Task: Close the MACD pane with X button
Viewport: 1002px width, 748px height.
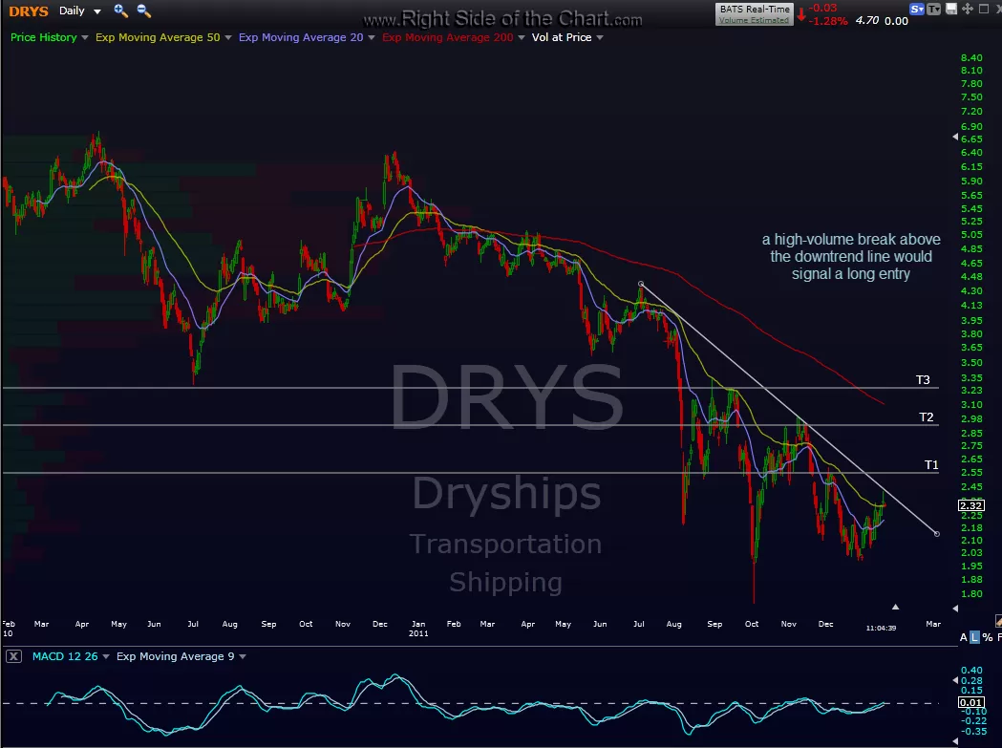Action: point(13,656)
